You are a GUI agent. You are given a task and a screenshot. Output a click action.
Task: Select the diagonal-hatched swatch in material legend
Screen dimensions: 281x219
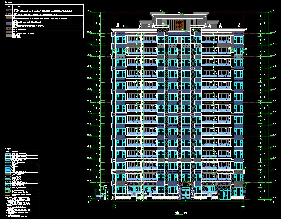tap(9, 28)
